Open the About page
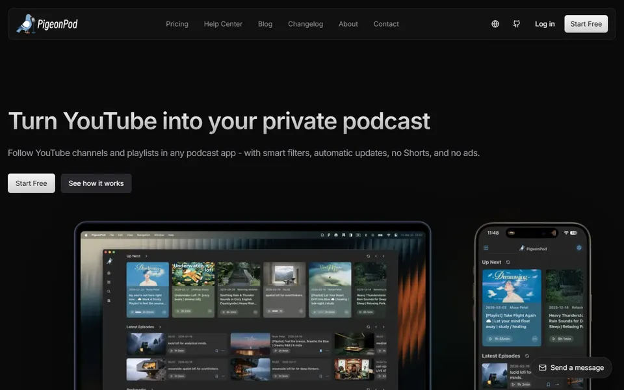The height and width of the screenshot is (390, 624). [348, 24]
